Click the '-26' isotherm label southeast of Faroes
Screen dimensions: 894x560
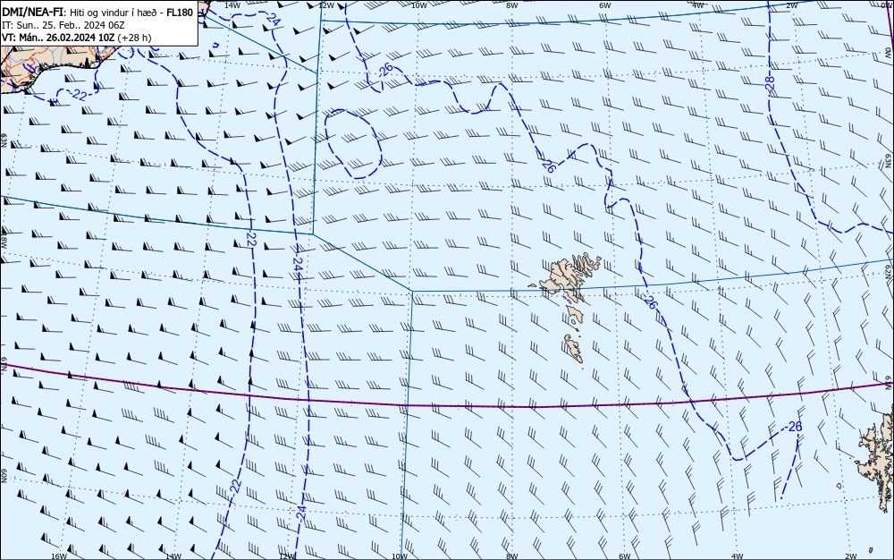[x=650, y=301]
